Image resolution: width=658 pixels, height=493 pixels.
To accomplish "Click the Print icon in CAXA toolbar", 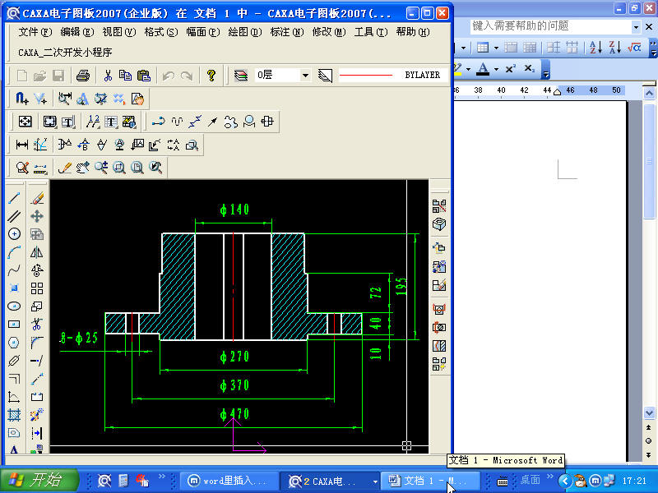I will [x=83, y=76].
